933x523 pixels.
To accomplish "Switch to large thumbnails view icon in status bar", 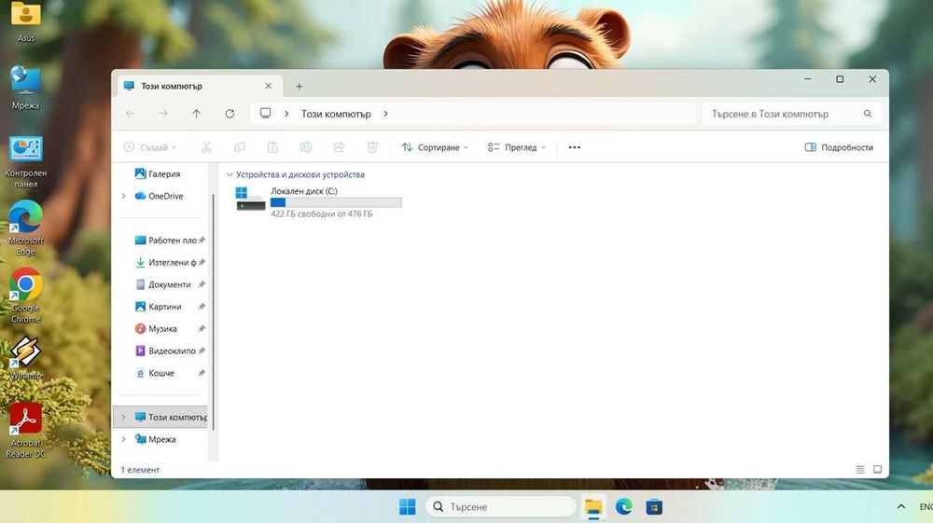I will tap(877, 470).
